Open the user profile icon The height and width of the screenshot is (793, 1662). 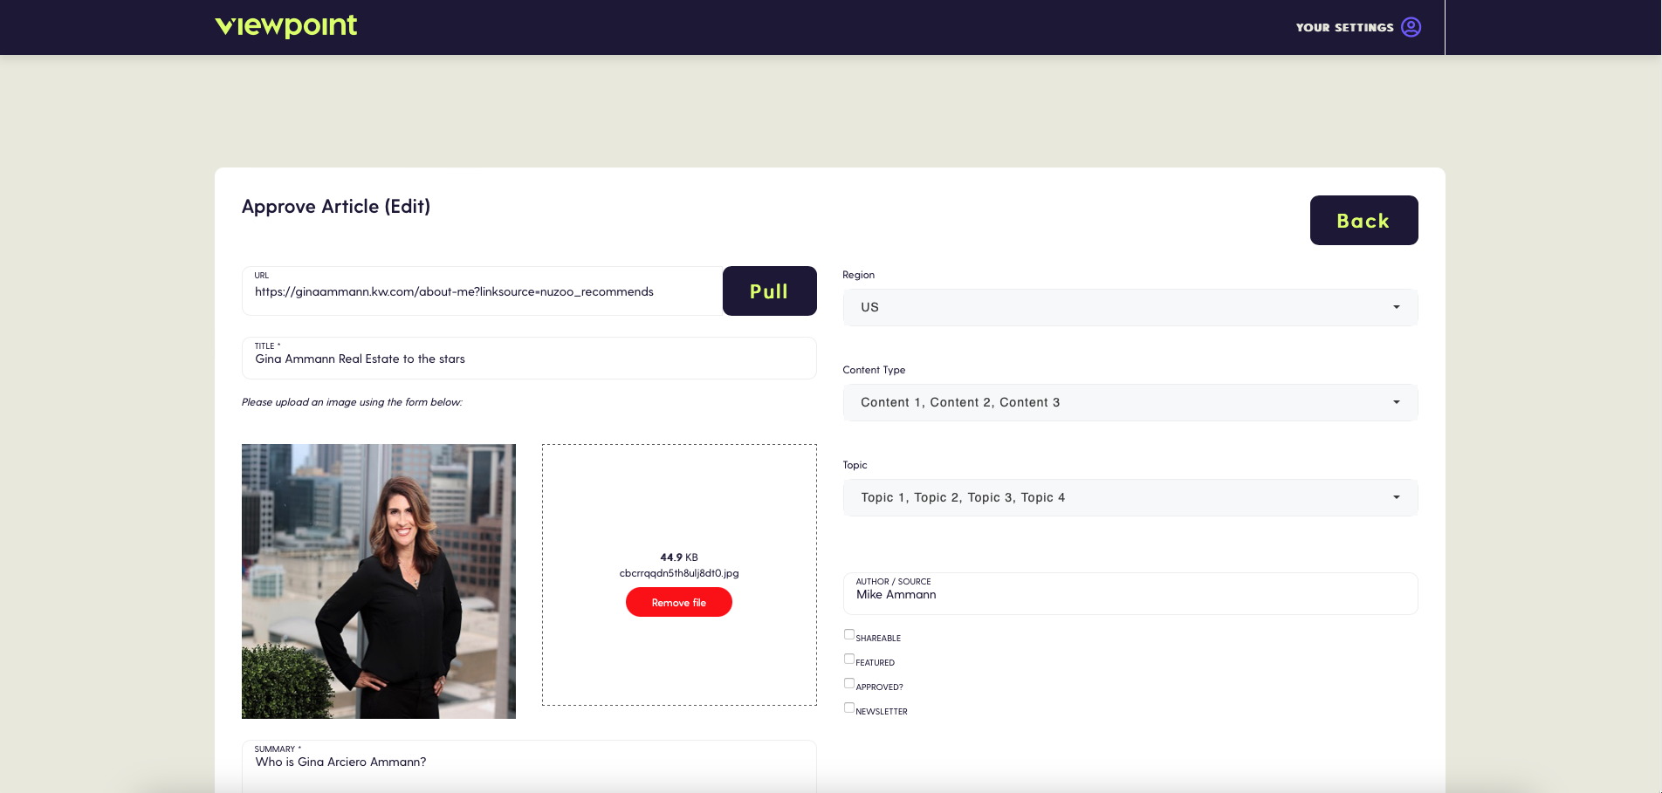pyautogui.click(x=1411, y=27)
